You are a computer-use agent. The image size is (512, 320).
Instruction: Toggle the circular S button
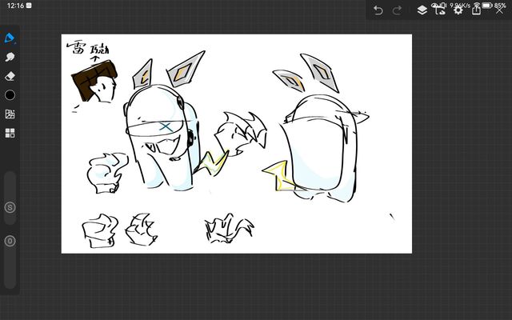[x=10, y=207]
